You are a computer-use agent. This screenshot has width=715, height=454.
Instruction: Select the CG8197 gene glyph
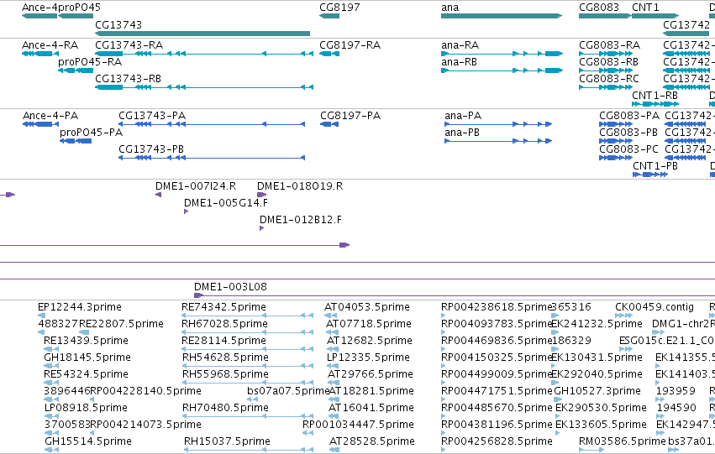point(329,16)
